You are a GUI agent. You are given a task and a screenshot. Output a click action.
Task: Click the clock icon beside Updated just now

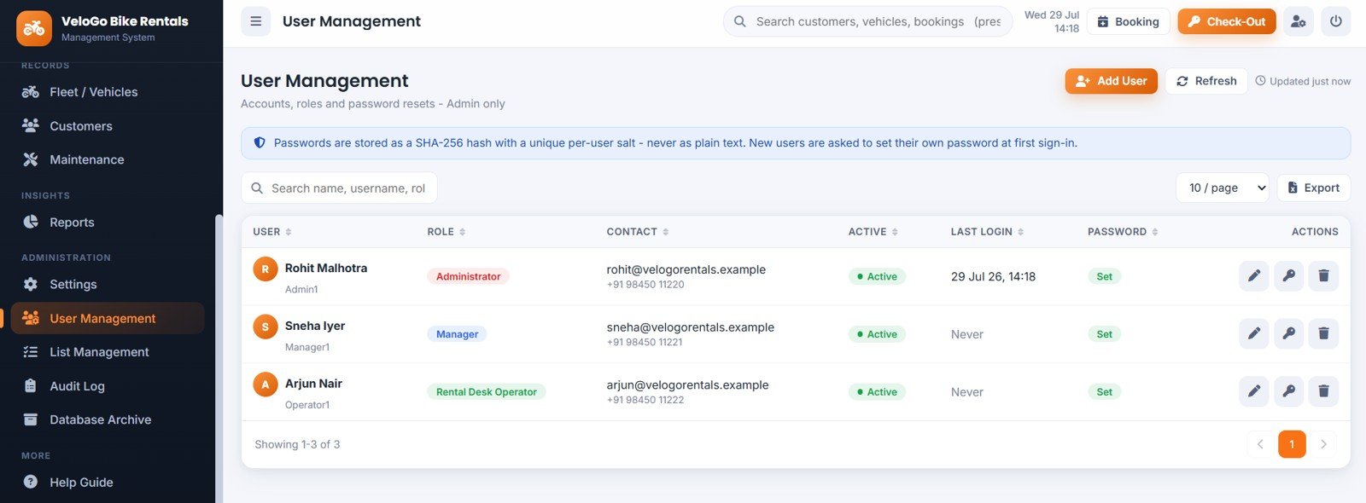(1260, 81)
